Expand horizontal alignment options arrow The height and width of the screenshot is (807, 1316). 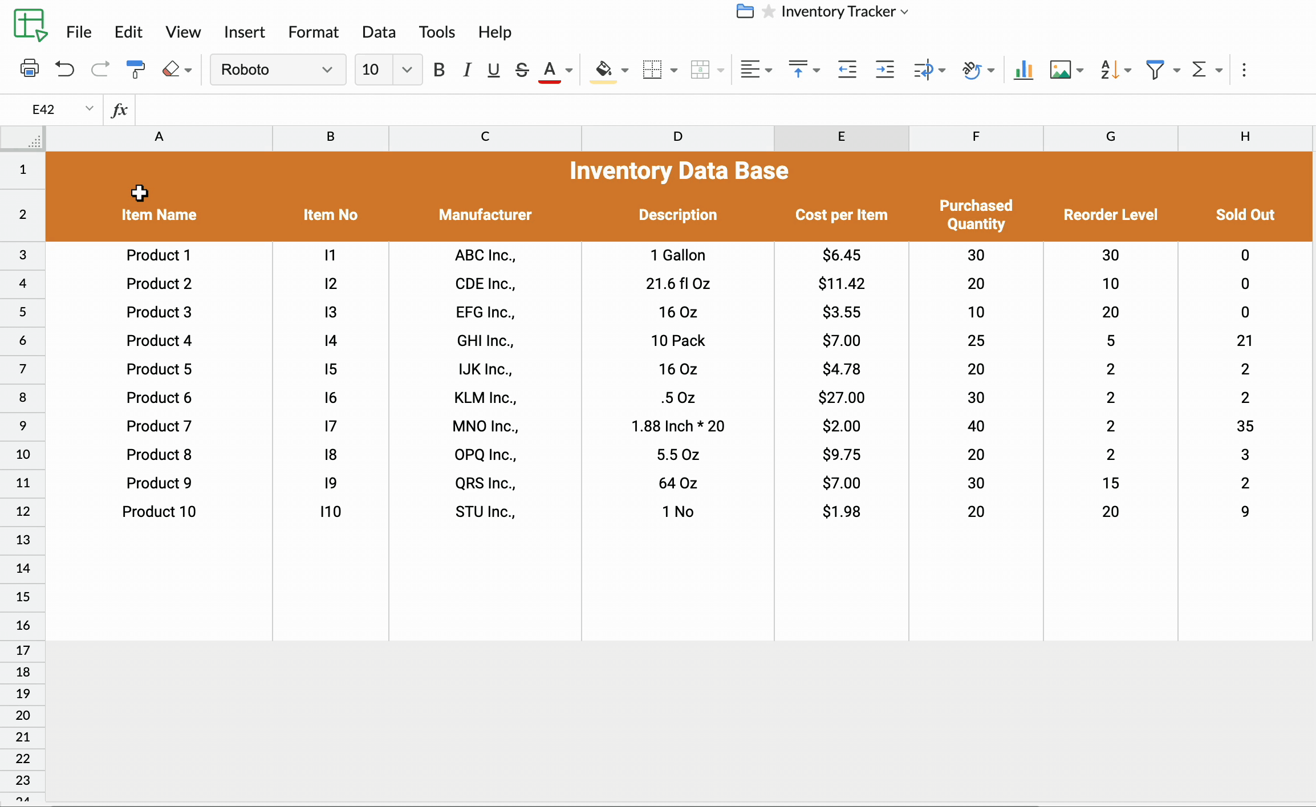pyautogui.click(x=769, y=71)
